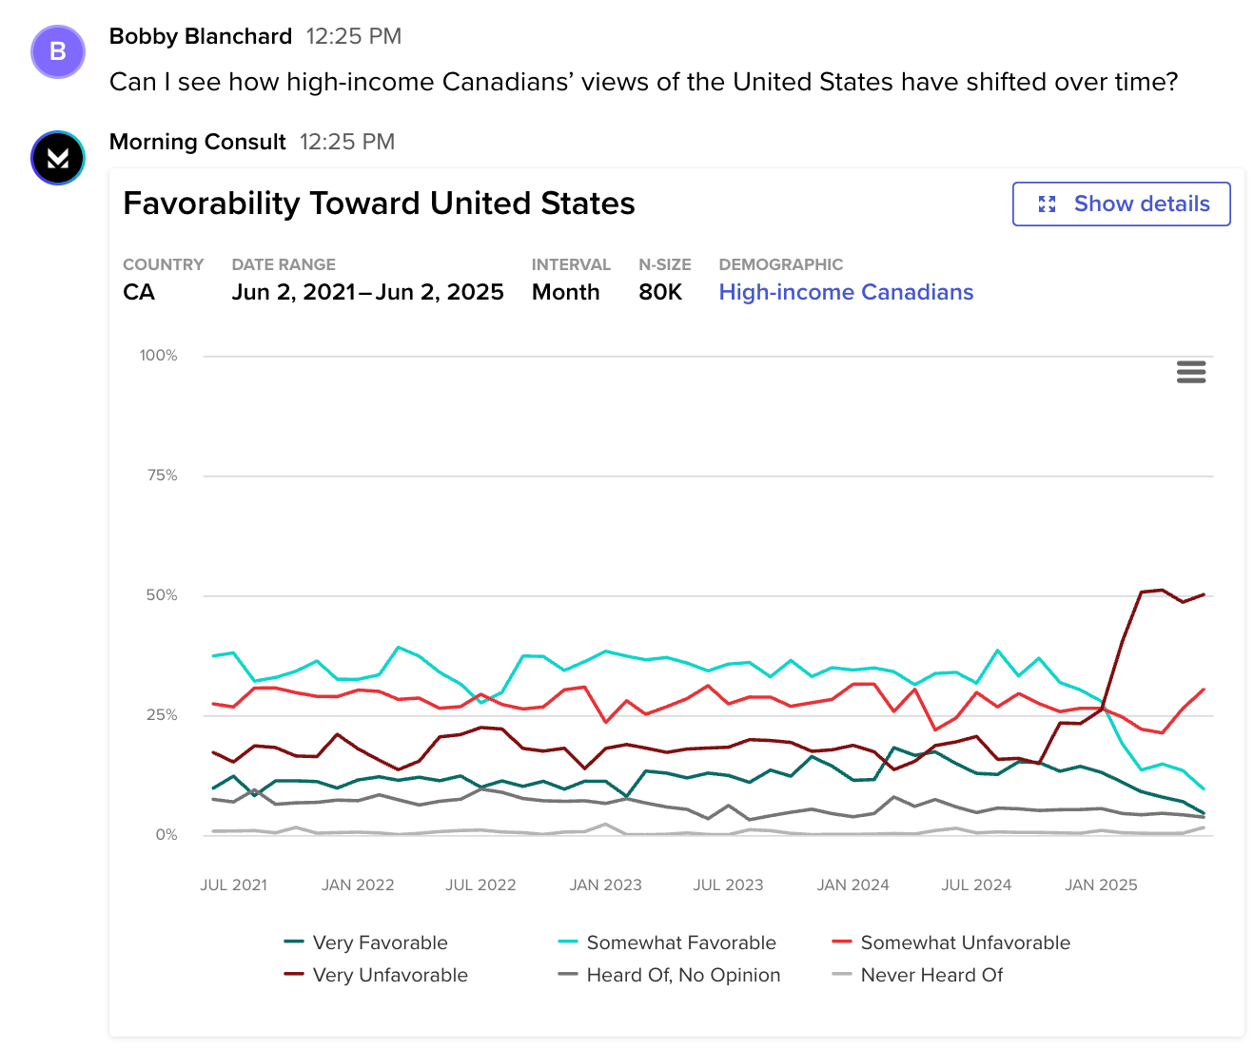Toggle the Never Heard Of legend series
The width and height of the screenshot is (1254, 1050).
[931, 975]
